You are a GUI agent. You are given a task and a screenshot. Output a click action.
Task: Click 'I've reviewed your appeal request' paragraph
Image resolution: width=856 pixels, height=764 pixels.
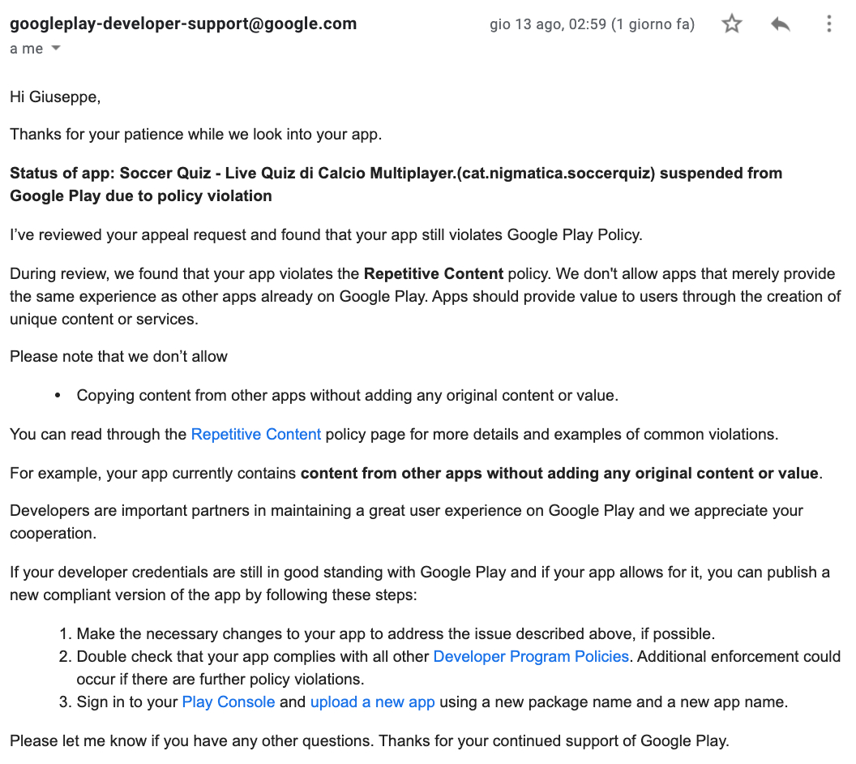pyautogui.click(x=327, y=235)
